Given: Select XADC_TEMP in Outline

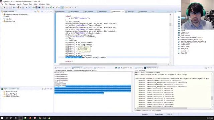Looking at the screenshot, I should 185,46.
